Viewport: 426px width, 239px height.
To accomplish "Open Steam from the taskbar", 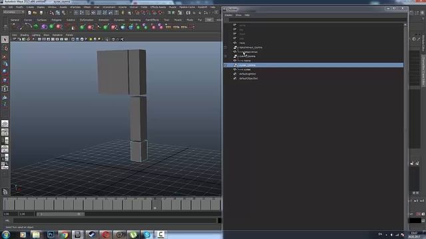I will pyautogui.click(x=92, y=234).
